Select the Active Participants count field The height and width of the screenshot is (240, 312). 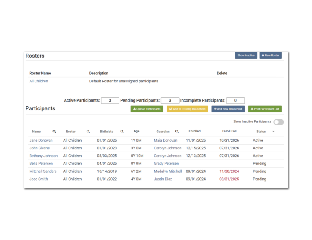[x=110, y=101]
